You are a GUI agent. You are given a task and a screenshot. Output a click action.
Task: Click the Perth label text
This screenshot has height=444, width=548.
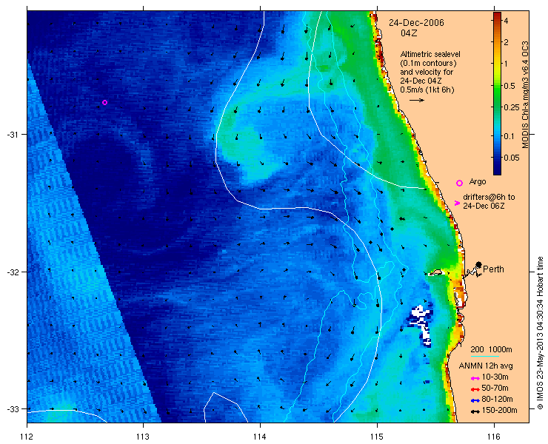[493, 269]
